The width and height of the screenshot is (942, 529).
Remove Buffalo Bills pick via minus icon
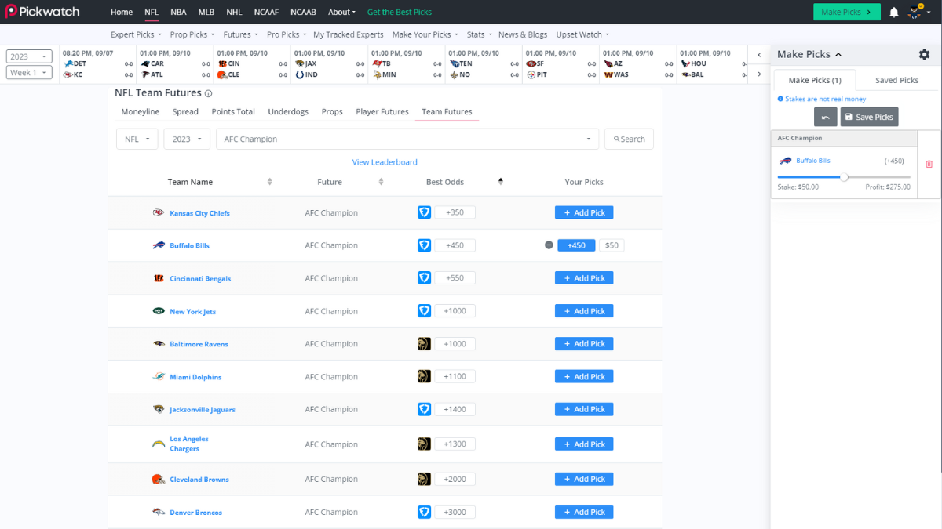click(x=549, y=245)
